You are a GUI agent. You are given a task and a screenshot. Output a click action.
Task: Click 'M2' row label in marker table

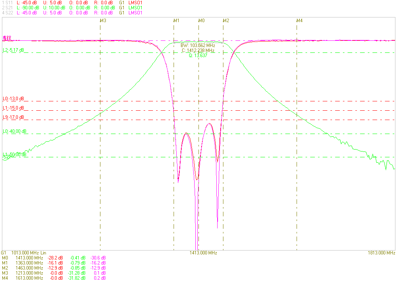(5, 268)
